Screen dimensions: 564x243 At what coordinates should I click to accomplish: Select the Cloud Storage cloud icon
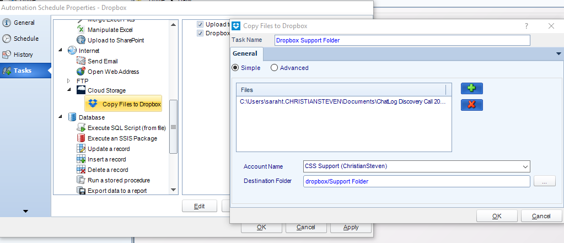click(81, 90)
